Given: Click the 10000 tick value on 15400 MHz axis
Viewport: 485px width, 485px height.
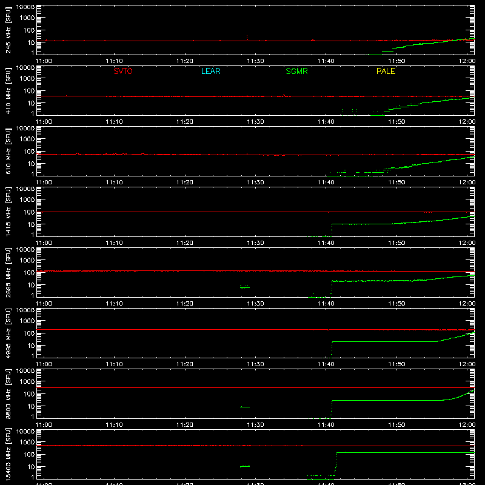Looking at the screenshot, I should 25,432.
